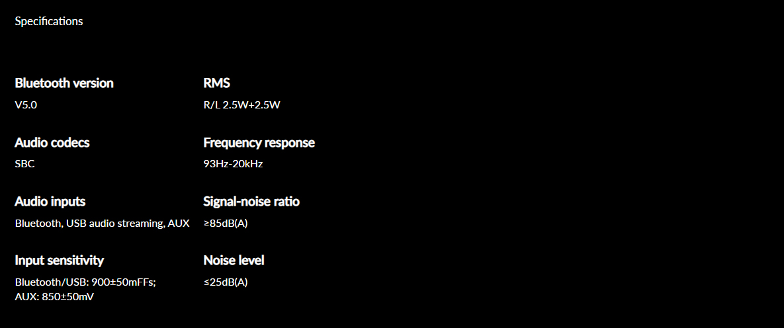
Task: Click the word AUX in Audio inputs value
Action: pyautogui.click(x=179, y=224)
